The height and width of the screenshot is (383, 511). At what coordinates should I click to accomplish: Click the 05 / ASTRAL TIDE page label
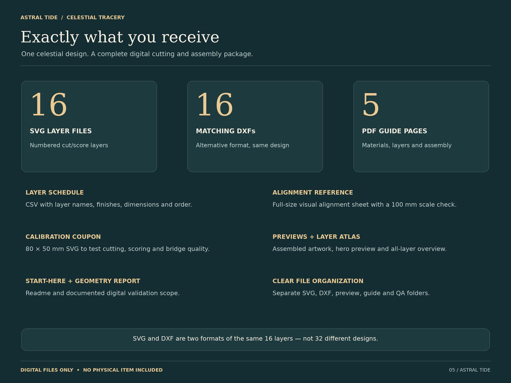click(470, 370)
